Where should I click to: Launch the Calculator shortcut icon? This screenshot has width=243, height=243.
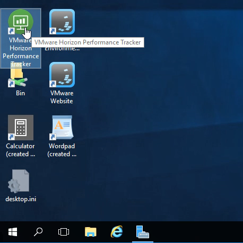21,128
